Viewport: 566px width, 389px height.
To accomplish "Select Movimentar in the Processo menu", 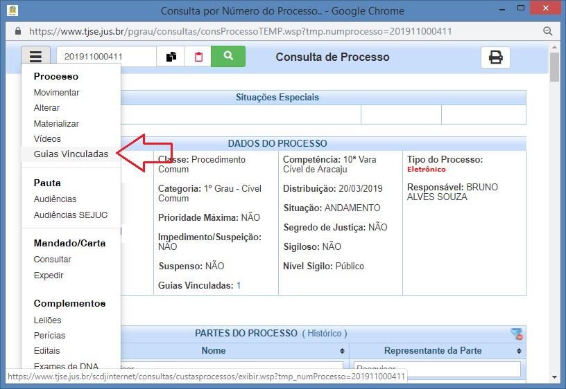I will coord(56,93).
